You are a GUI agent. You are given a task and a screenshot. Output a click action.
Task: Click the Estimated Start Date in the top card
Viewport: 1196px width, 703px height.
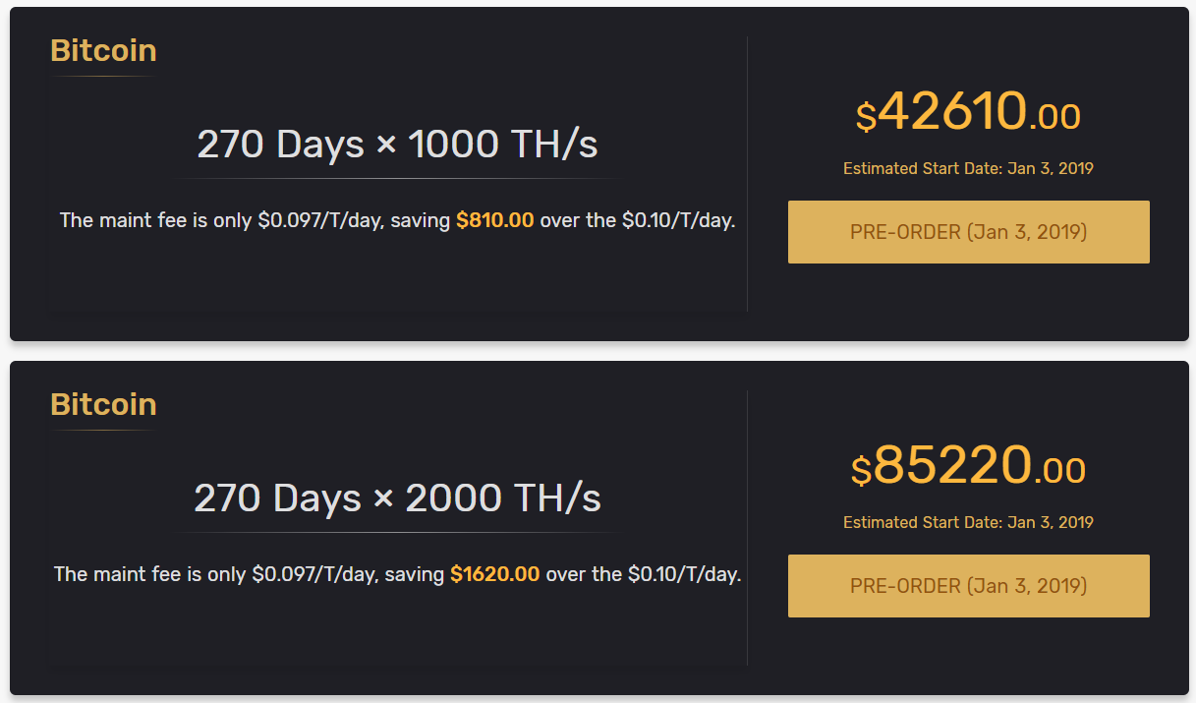point(968,168)
